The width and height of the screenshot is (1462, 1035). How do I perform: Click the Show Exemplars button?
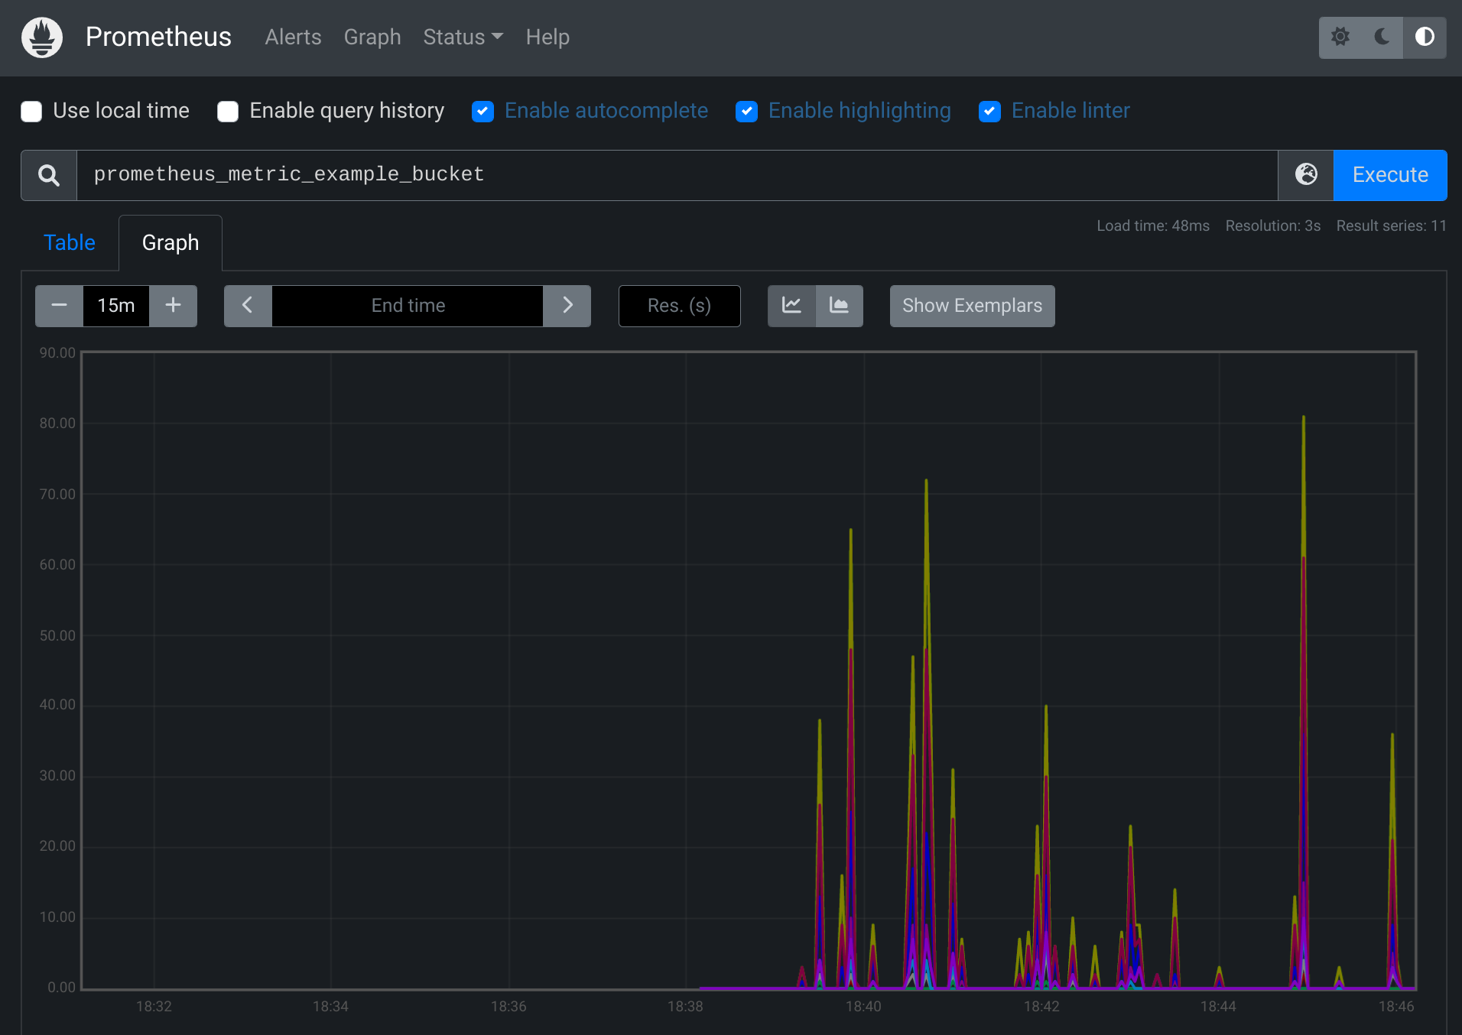pos(972,306)
